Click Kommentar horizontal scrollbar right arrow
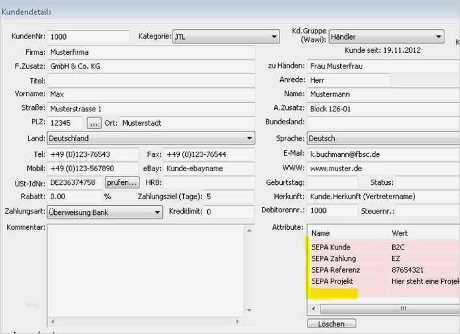 click(x=238, y=322)
